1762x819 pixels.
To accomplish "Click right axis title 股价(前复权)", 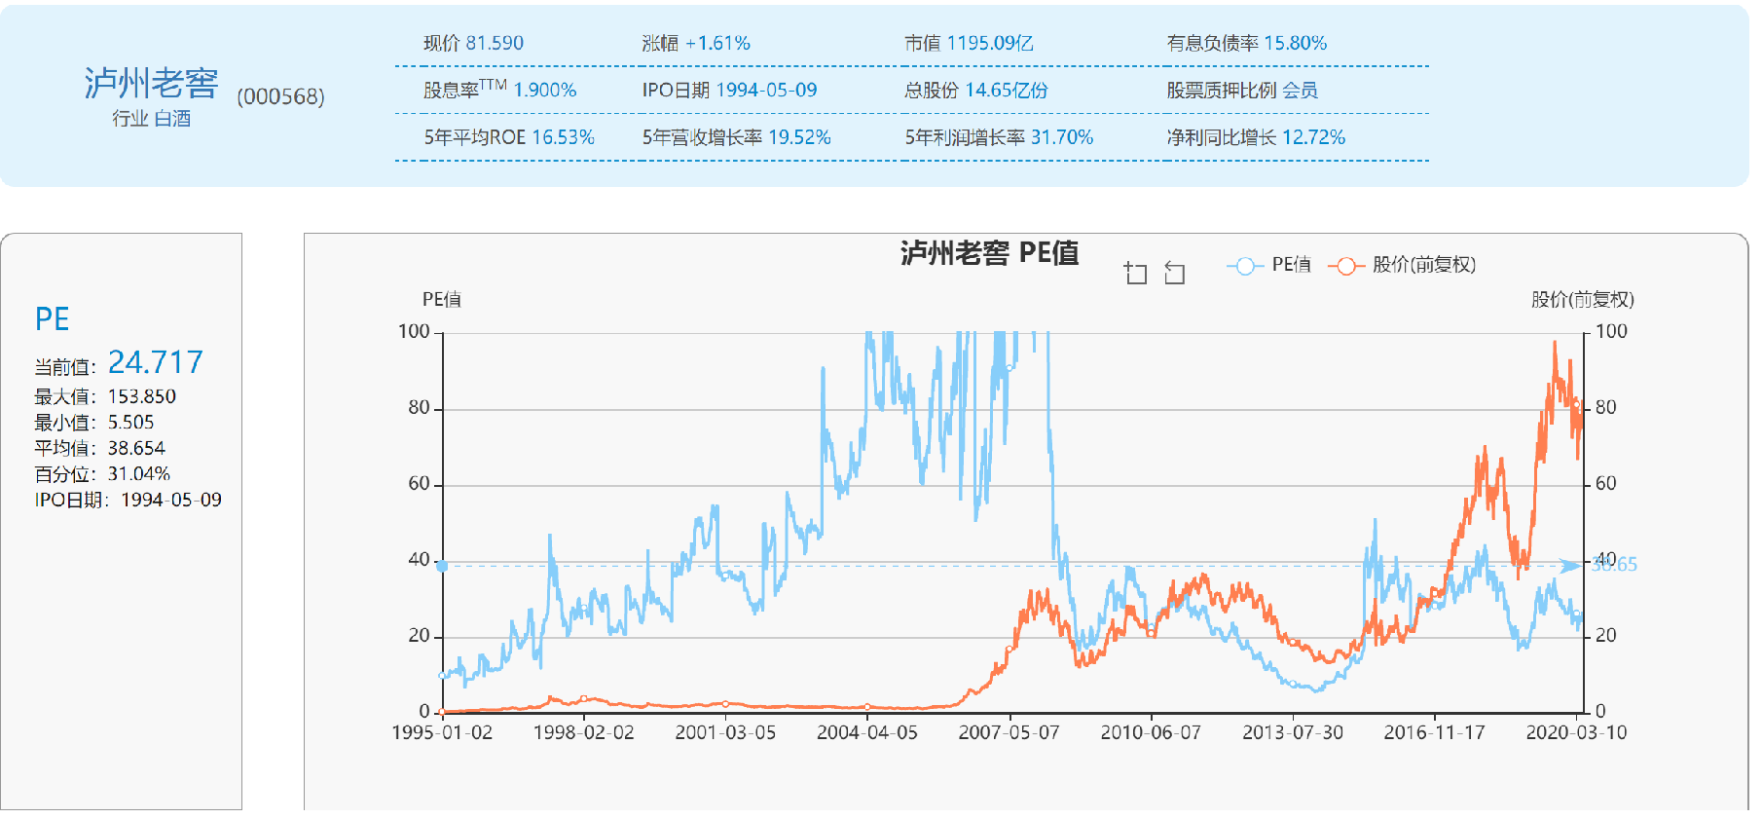I will tap(1583, 300).
